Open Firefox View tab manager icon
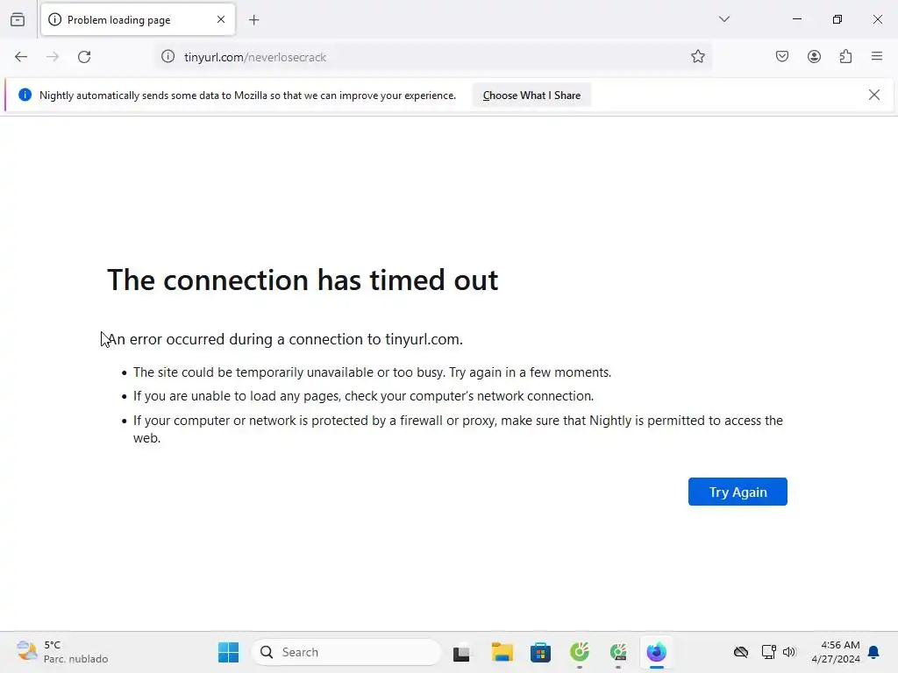Viewport: 898px width, 673px height. [18, 19]
